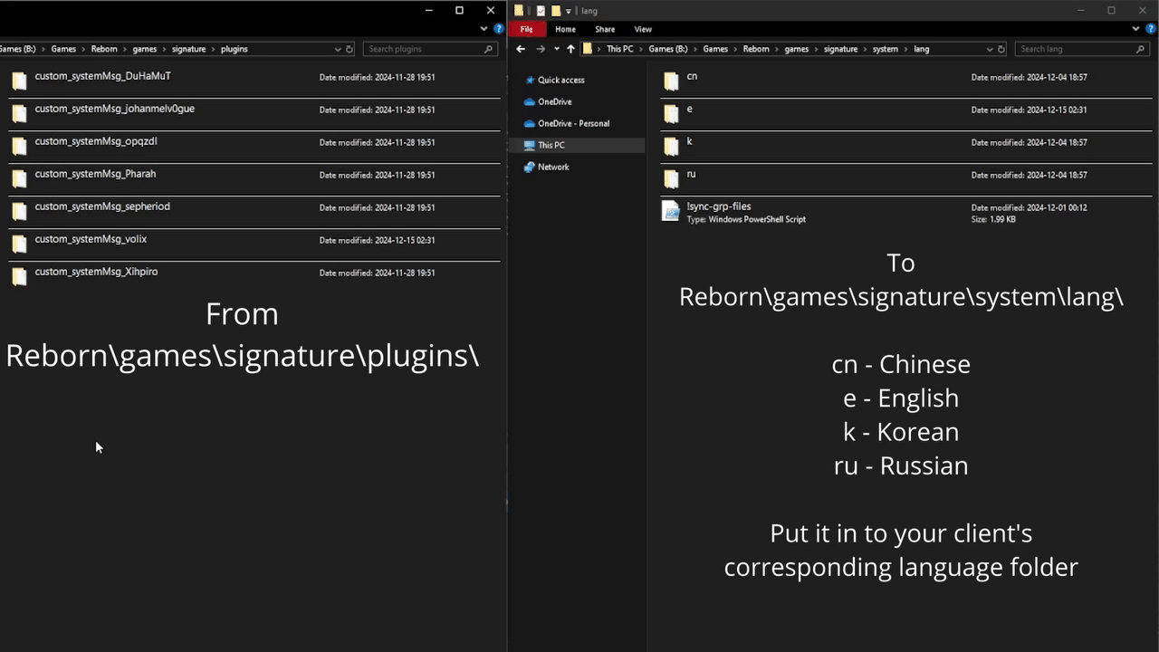Click Games (B:) breadcrumb in lang window
The width and height of the screenshot is (1159, 652).
click(x=668, y=49)
